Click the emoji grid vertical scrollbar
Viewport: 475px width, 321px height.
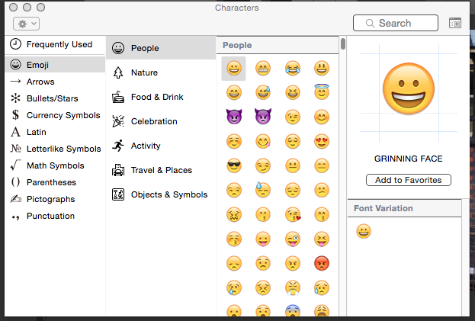click(343, 44)
